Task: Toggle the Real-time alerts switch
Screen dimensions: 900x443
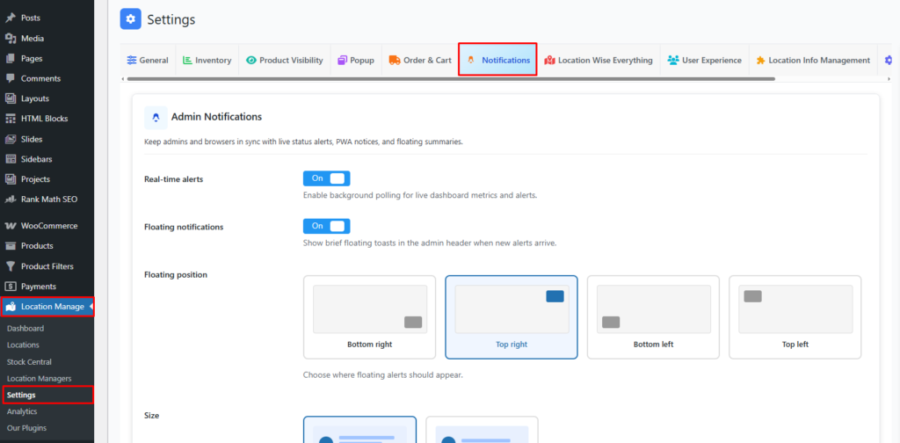Action: (326, 178)
